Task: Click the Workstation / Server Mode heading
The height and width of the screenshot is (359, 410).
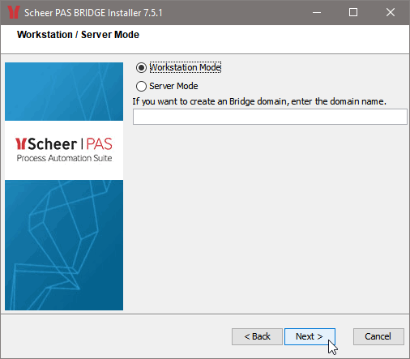Action: point(78,35)
